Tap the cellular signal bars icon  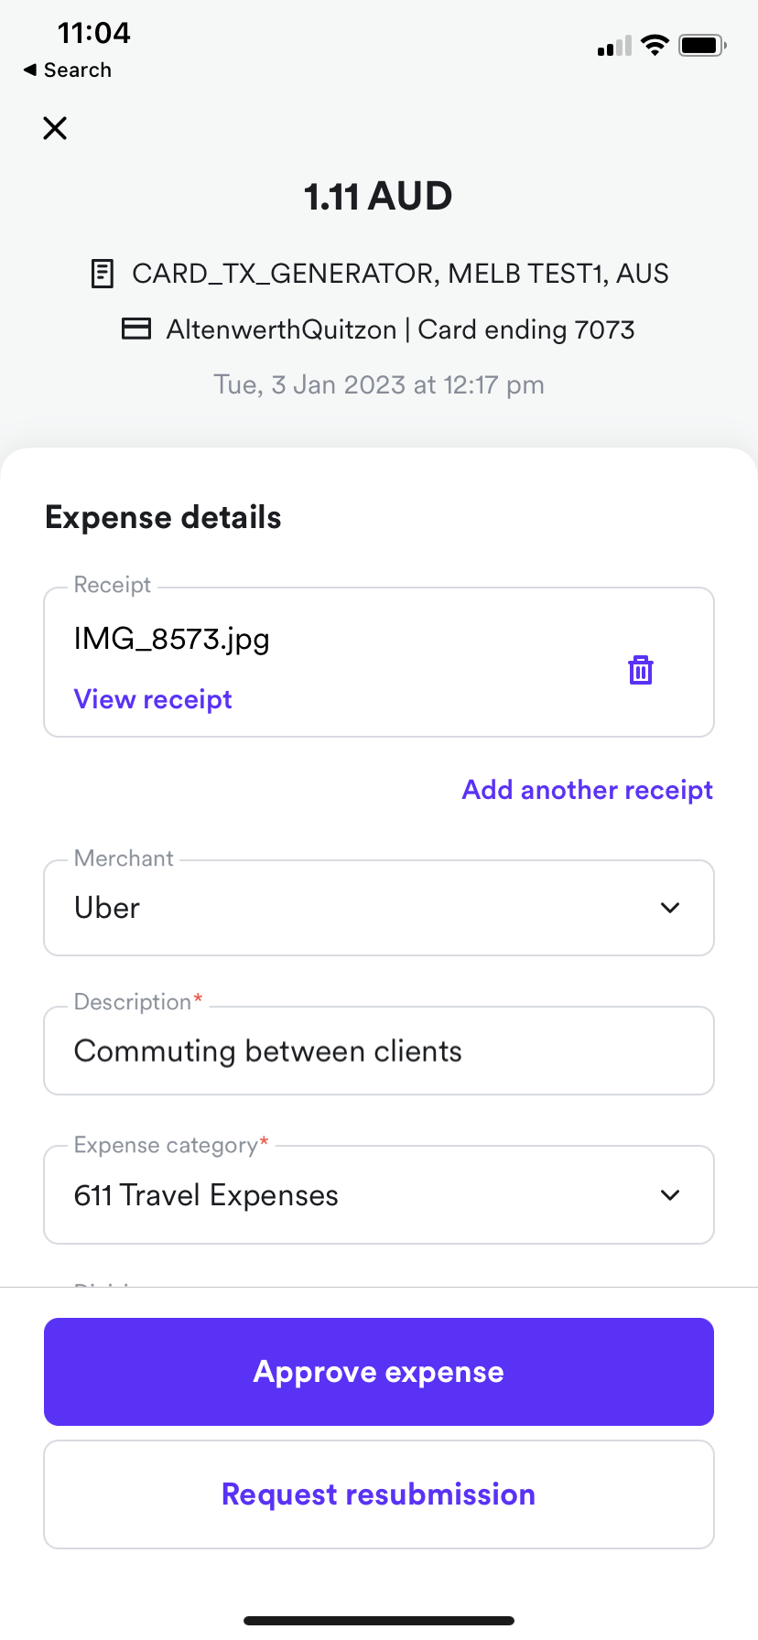coord(614,46)
